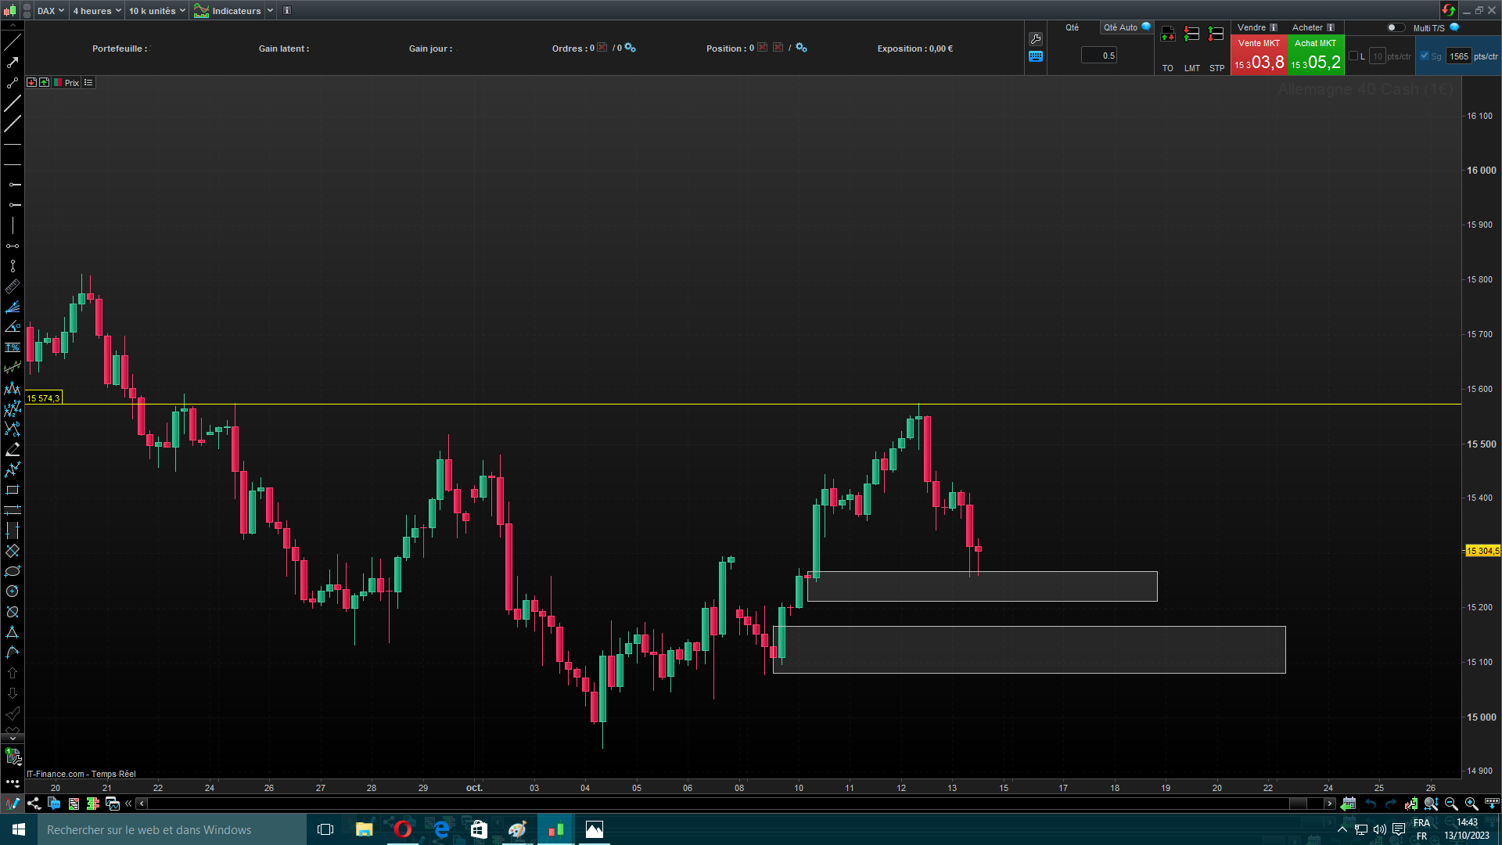
Task: Click the horizontal chart scrollbar thumb
Action: (1298, 804)
